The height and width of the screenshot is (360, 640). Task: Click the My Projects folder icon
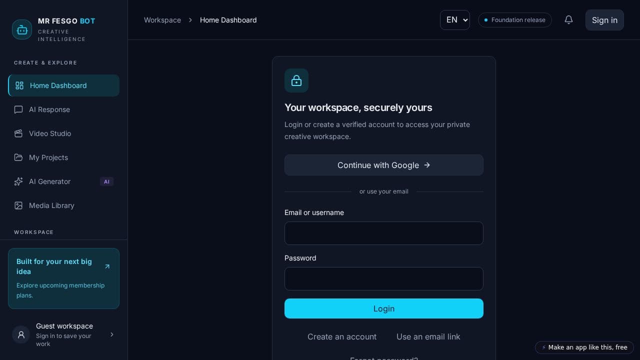pyautogui.click(x=18, y=157)
